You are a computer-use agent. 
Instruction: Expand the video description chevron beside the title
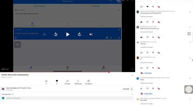point(132,75)
